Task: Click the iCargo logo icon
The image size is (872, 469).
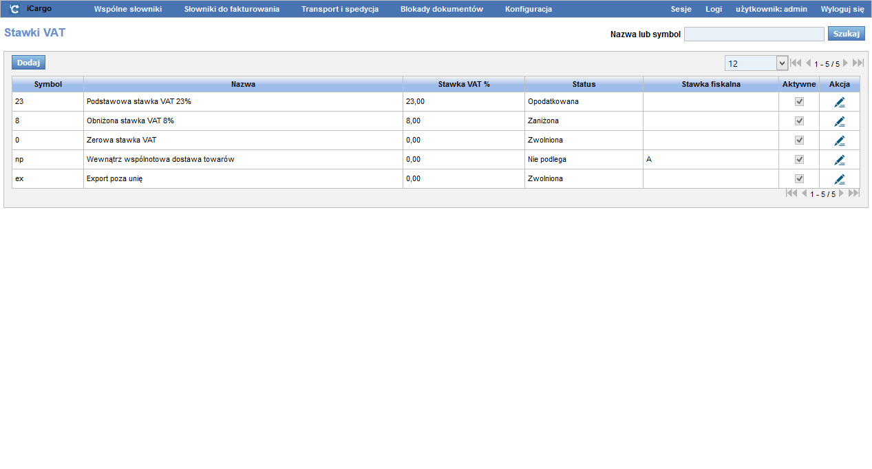Action: (14, 9)
